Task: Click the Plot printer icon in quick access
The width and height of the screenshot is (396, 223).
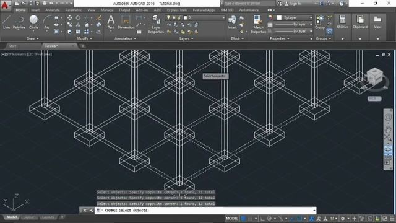Action: 45,3
